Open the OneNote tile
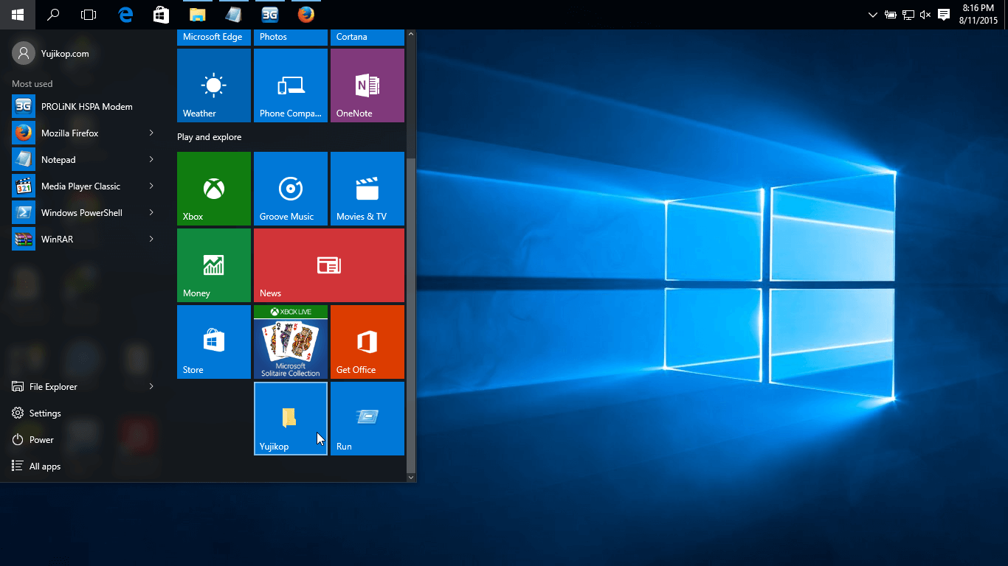 coord(367,85)
